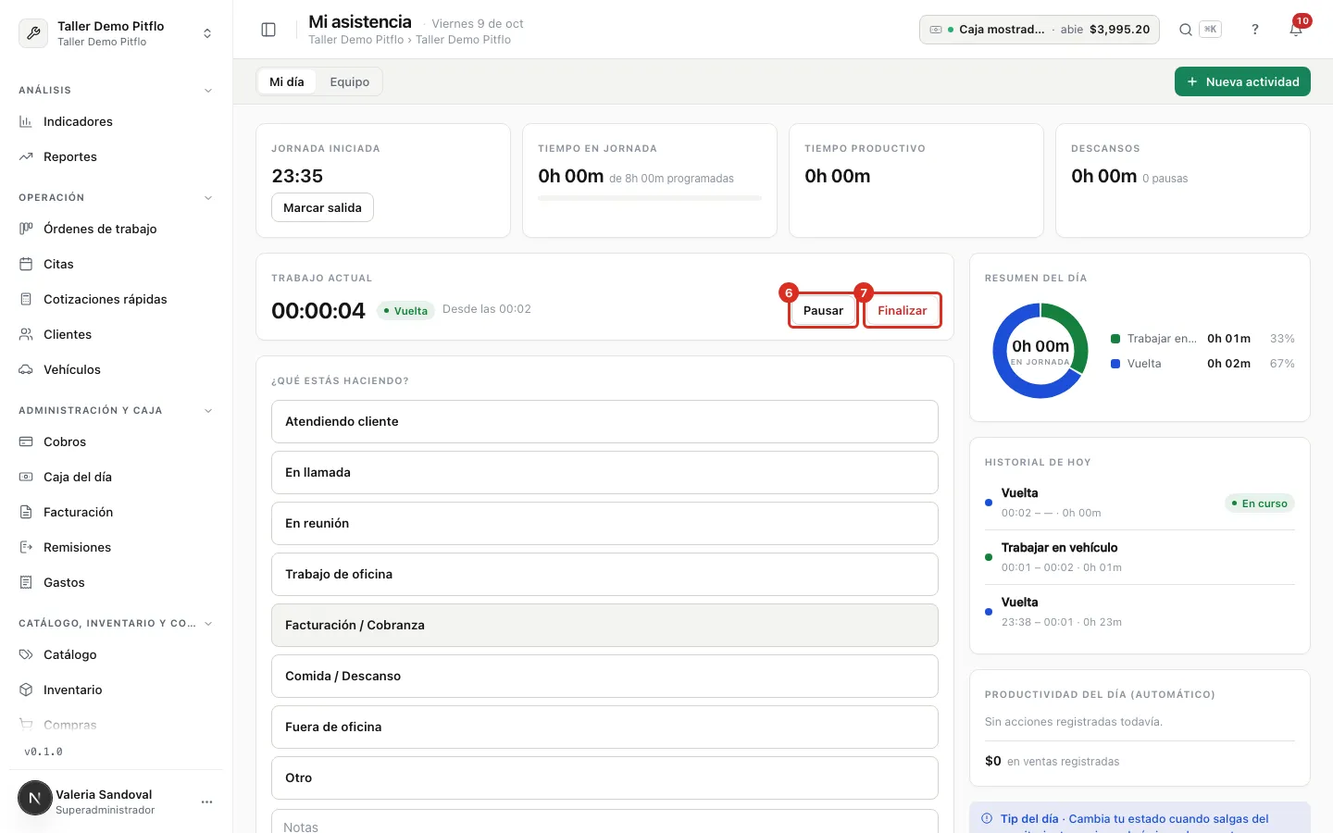This screenshot has height=833, width=1333.
Task: Collapse the Análisis section
Action: [x=208, y=91]
